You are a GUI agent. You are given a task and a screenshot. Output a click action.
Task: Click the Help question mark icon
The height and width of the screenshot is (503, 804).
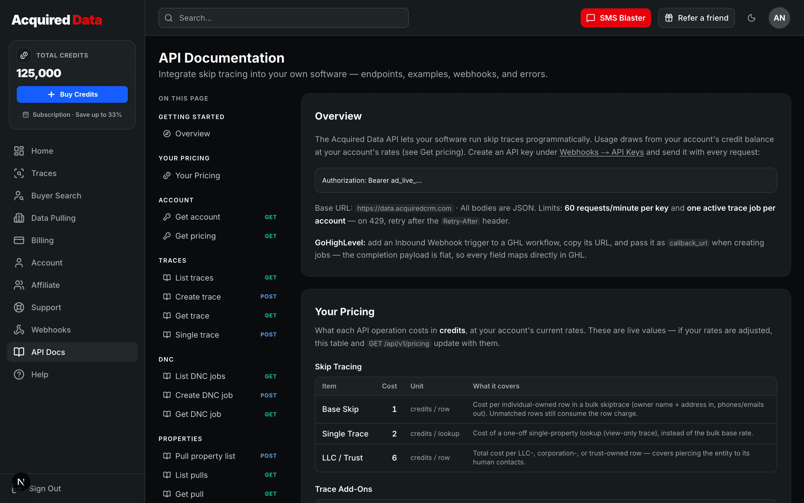coord(19,374)
